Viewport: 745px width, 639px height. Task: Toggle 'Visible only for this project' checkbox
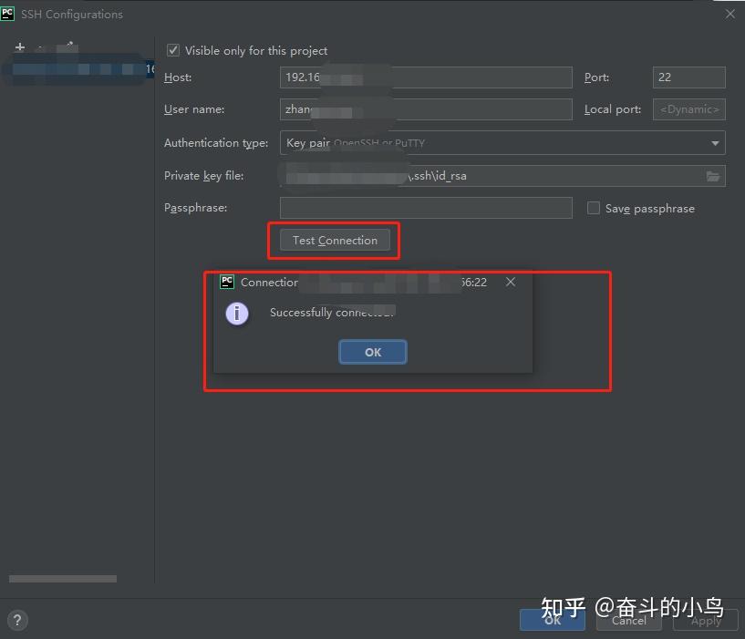[172, 50]
